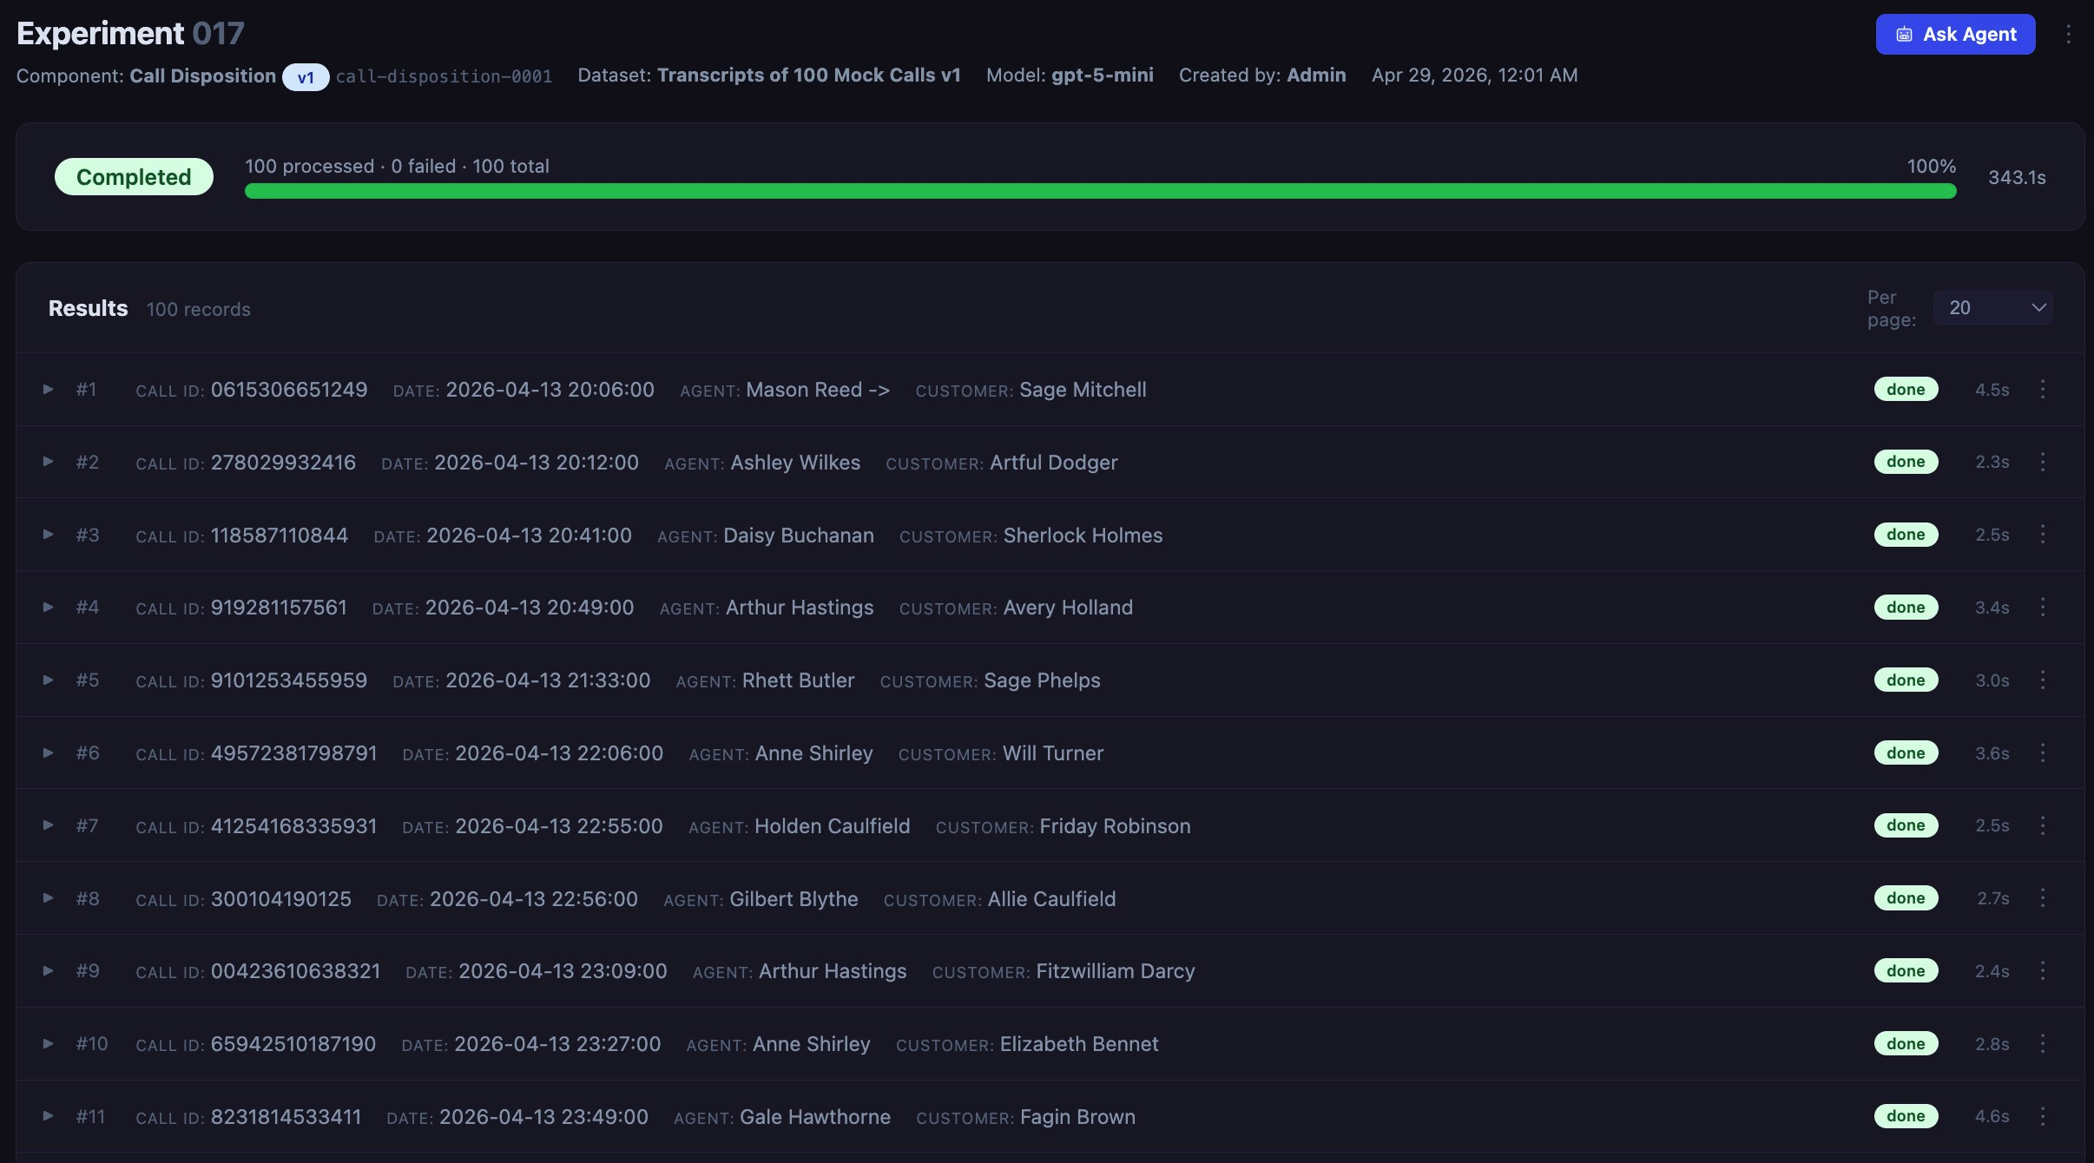Click call ID 8231814533411
2094x1163 pixels.
(x=286, y=1117)
